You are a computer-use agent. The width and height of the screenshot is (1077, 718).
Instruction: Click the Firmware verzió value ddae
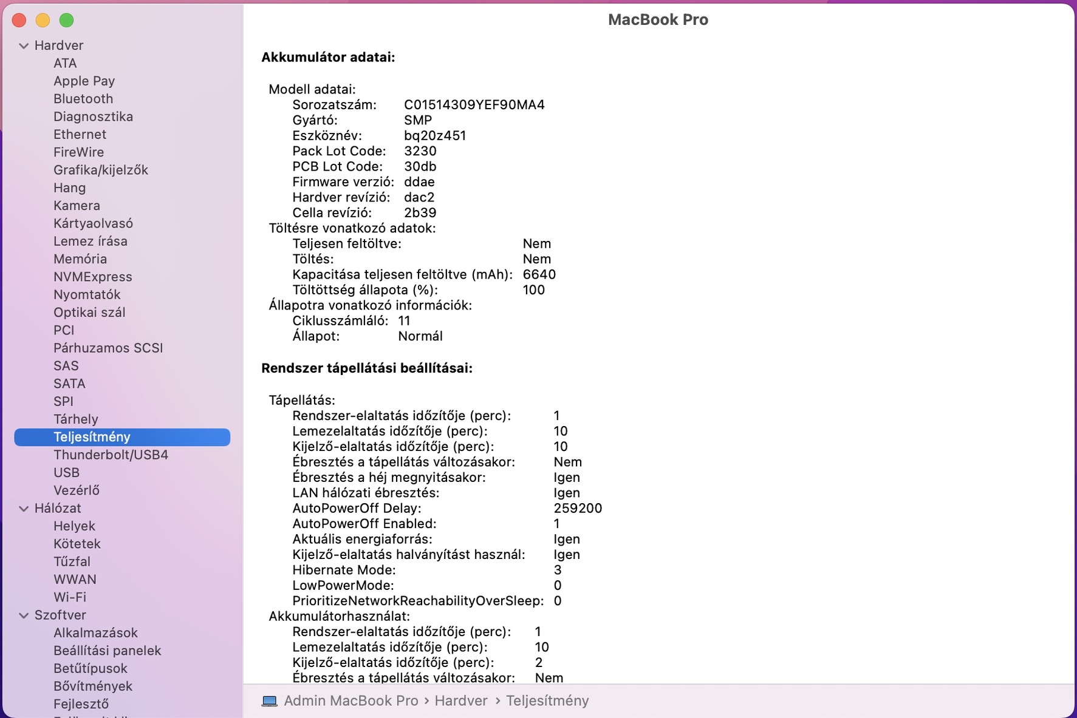pos(419,182)
